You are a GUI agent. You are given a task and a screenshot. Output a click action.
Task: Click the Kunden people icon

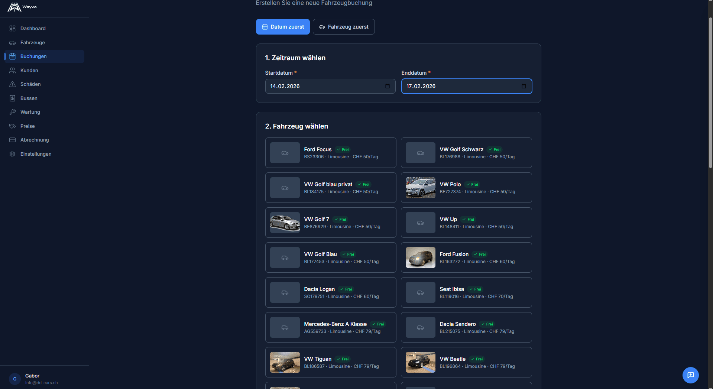pyautogui.click(x=12, y=71)
